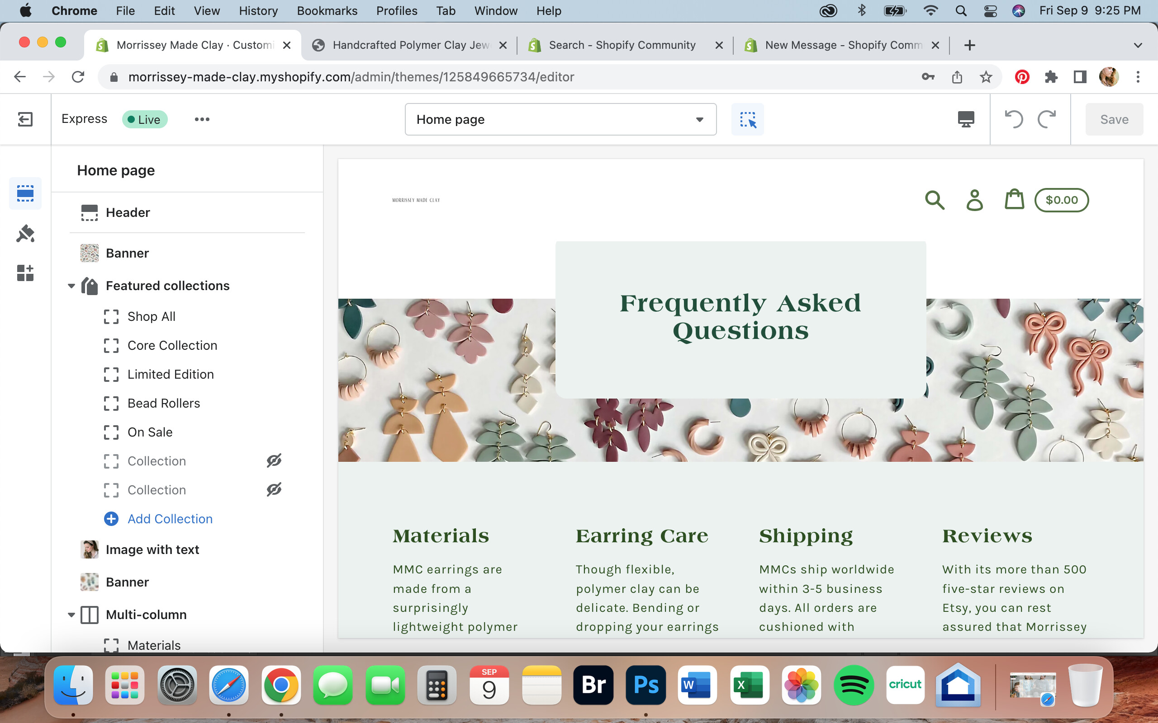
Task: Open the Theme settings paintbrush icon
Action: click(x=25, y=233)
